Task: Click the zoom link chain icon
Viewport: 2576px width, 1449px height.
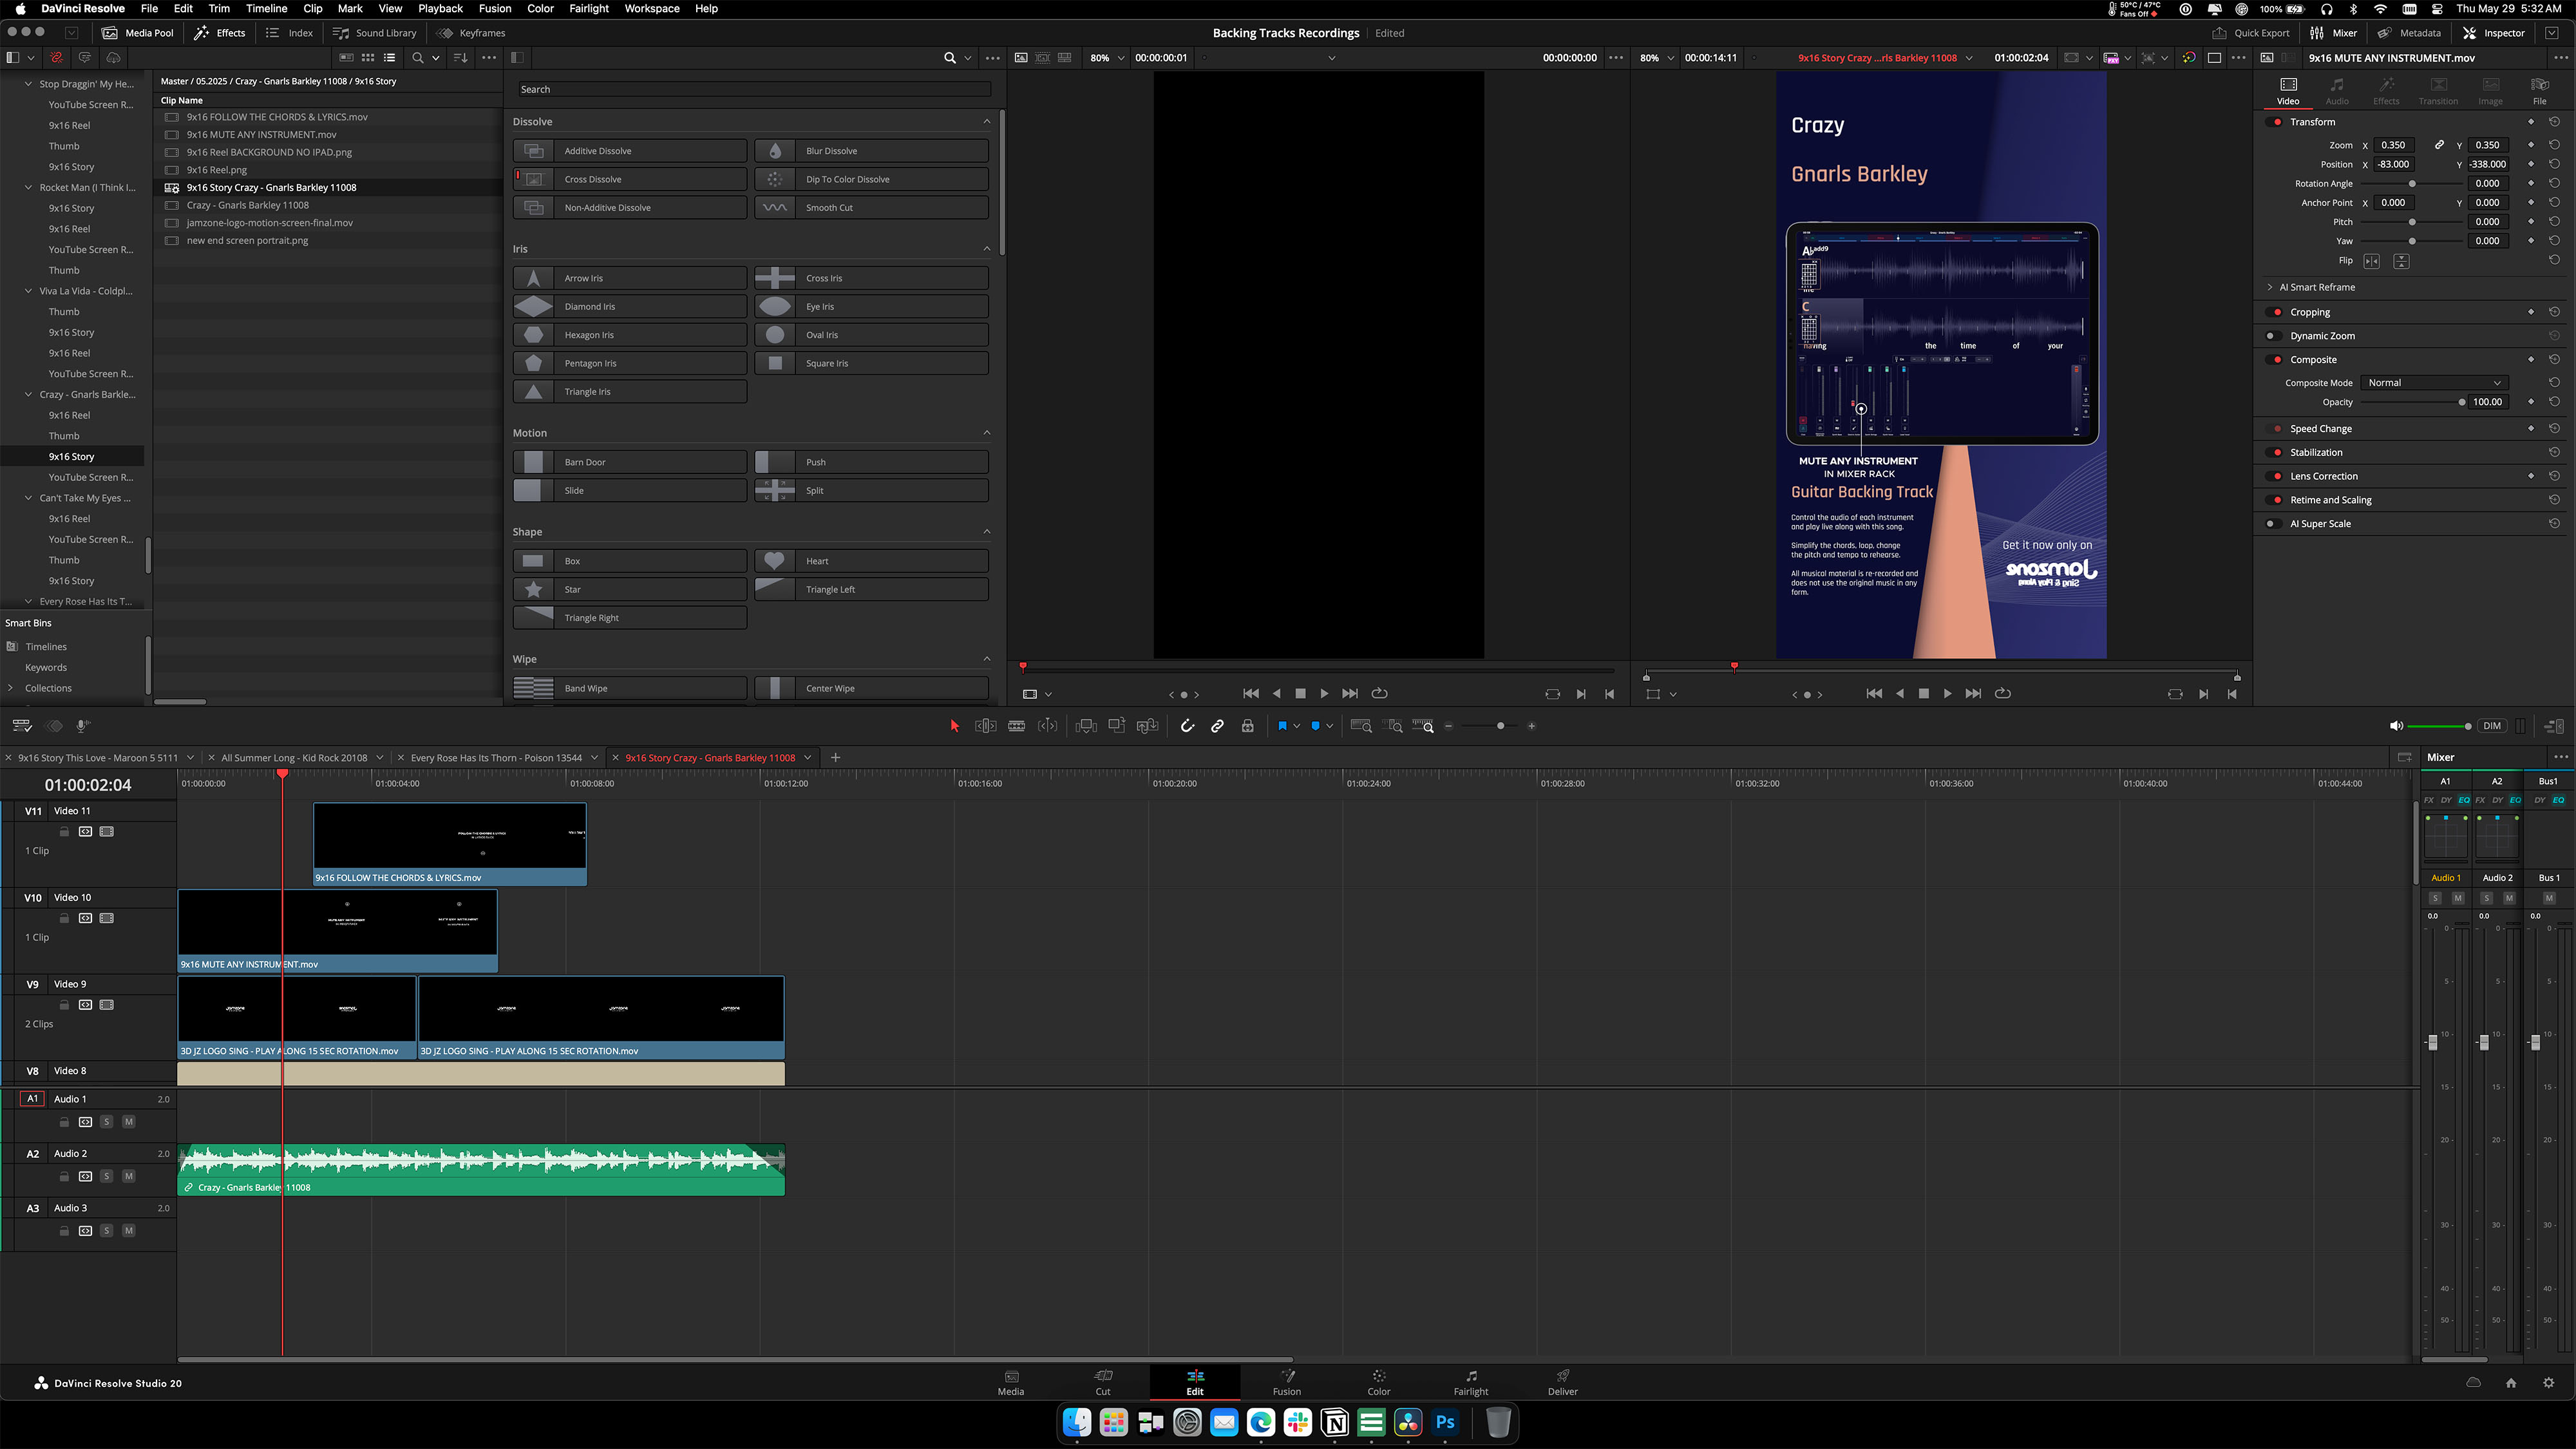Action: coord(2439,145)
